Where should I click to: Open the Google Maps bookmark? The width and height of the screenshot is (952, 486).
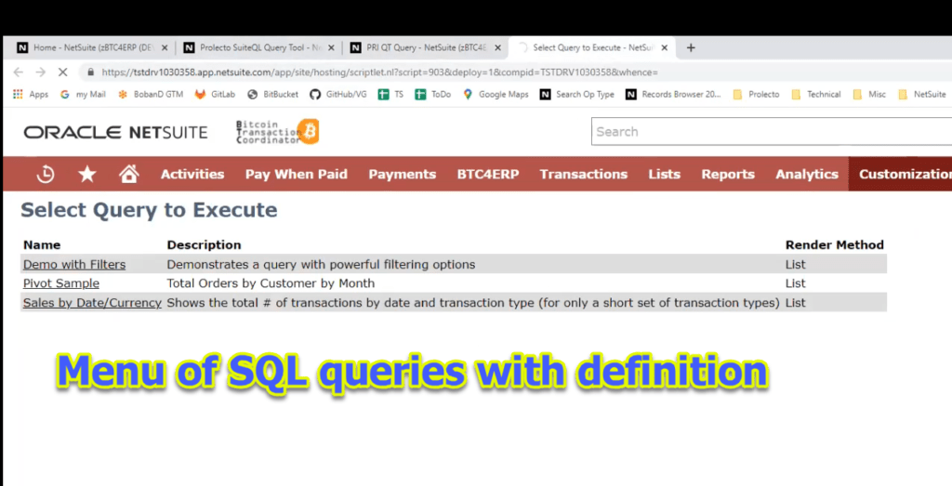496,94
